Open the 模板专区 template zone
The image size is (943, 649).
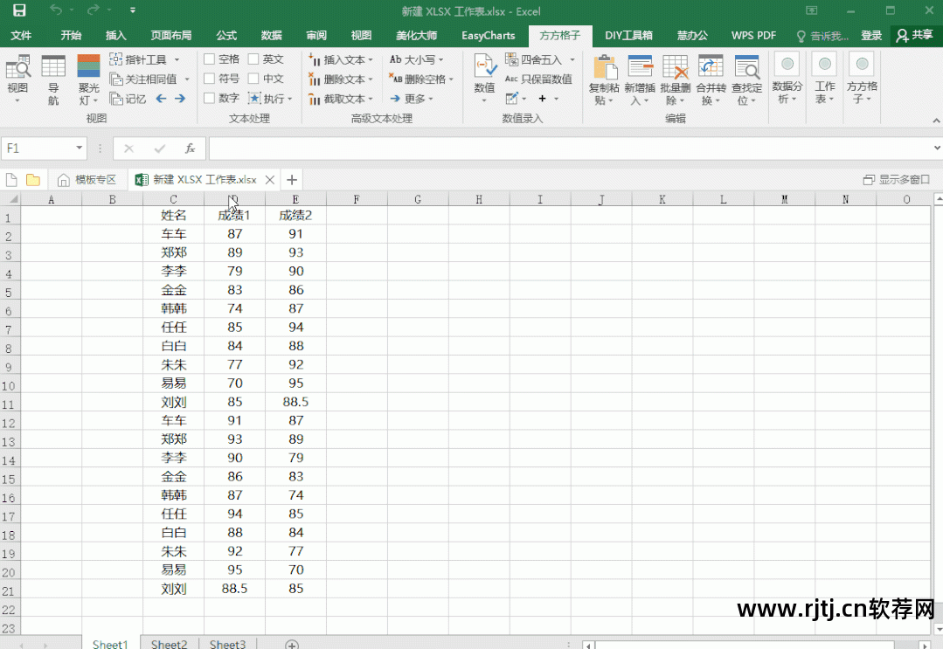87,180
